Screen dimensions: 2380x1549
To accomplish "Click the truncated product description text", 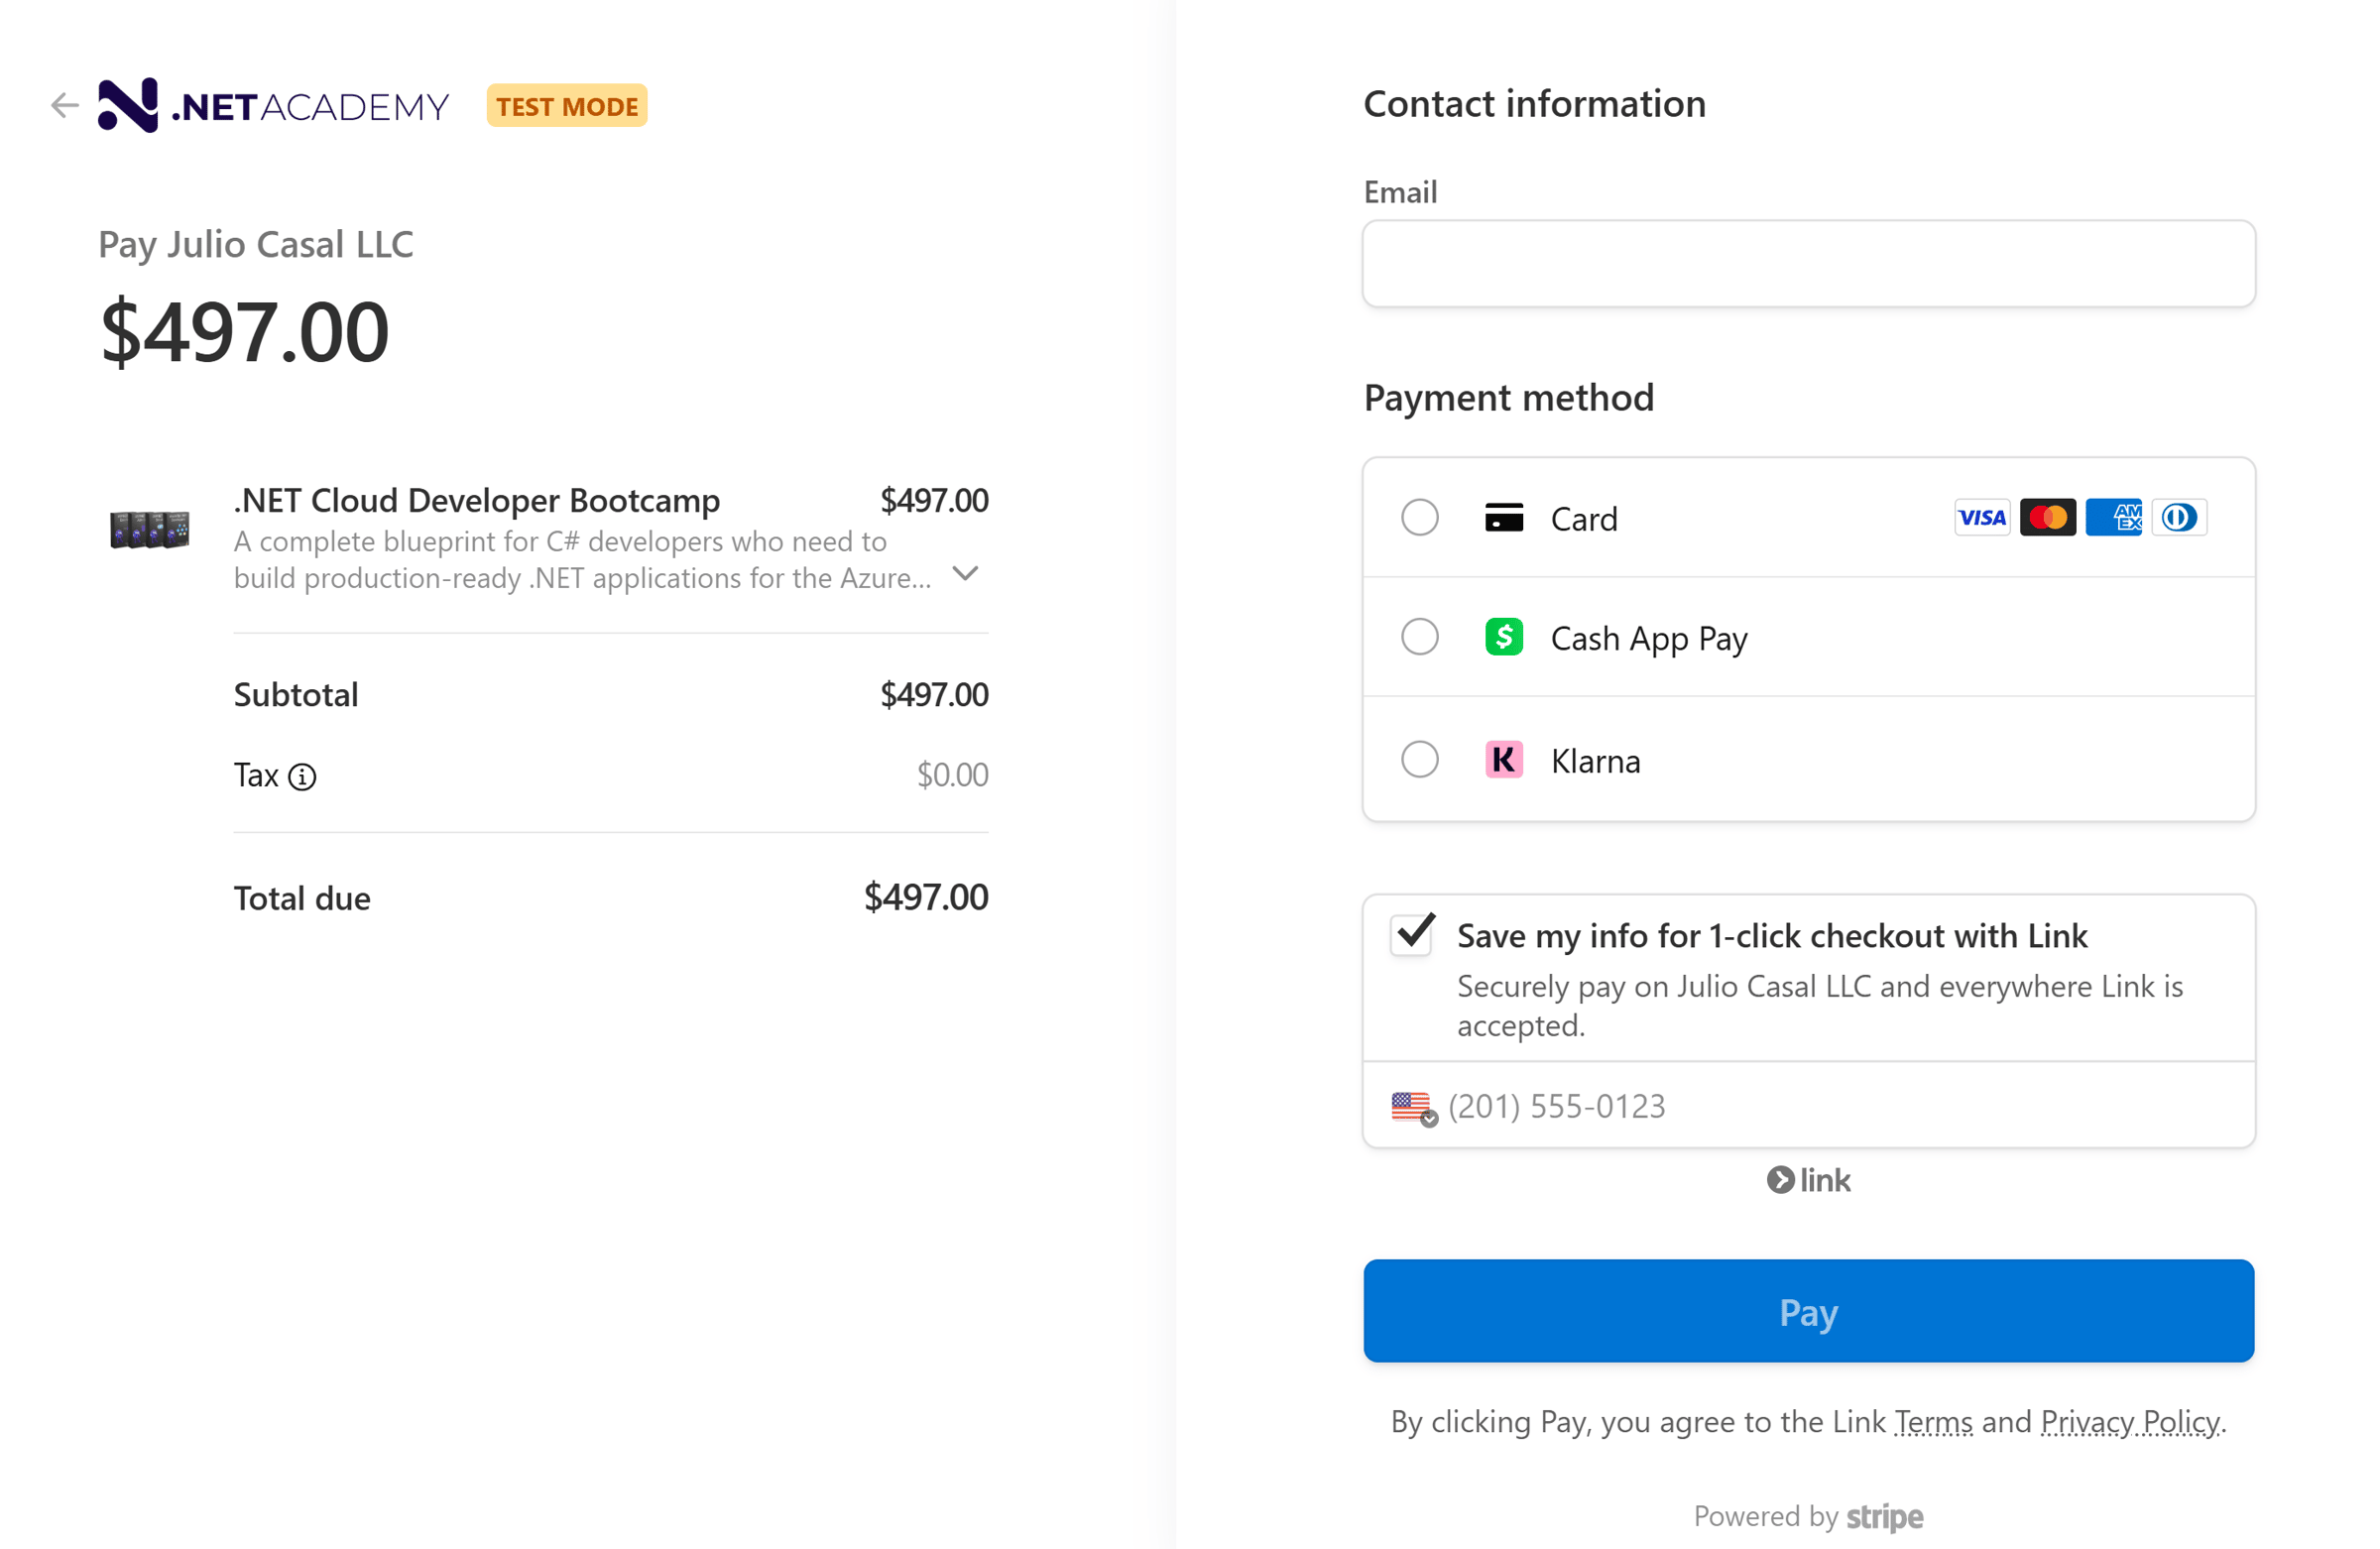I will [x=583, y=560].
